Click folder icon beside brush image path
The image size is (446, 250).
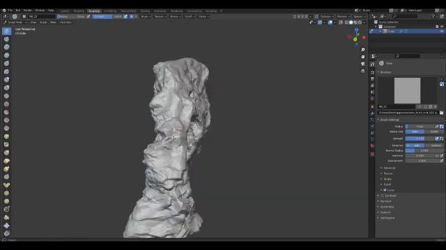(x=441, y=112)
